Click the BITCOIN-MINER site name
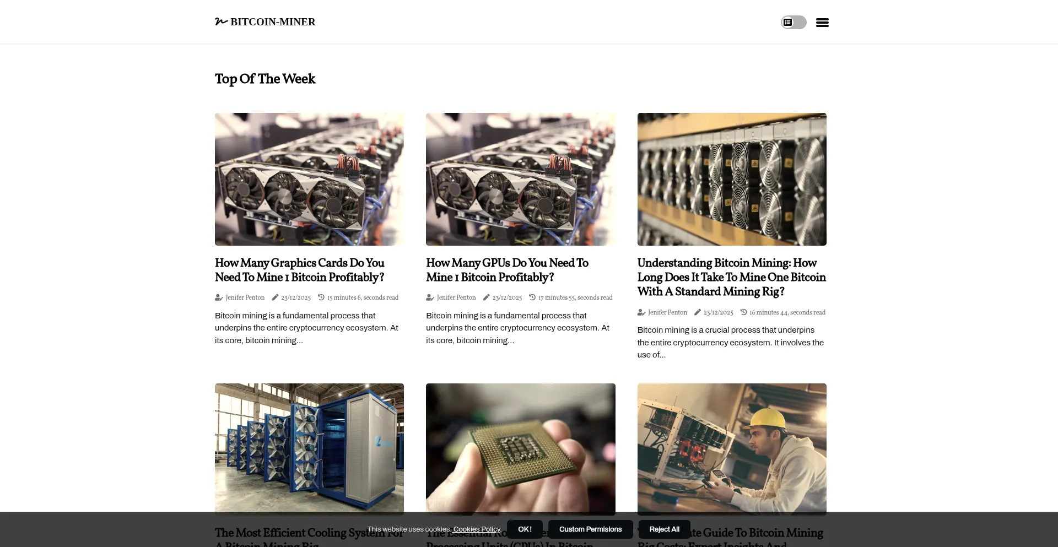The width and height of the screenshot is (1058, 547). 273,22
